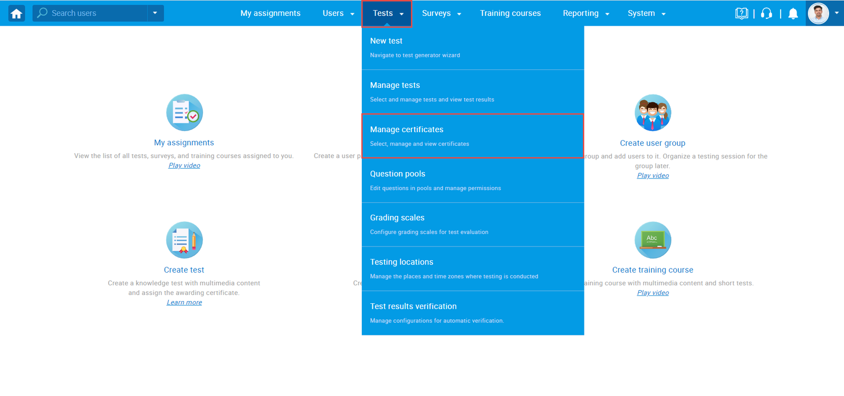
Task: Select Manage certificates from the Tests menu
Action: tap(472, 136)
